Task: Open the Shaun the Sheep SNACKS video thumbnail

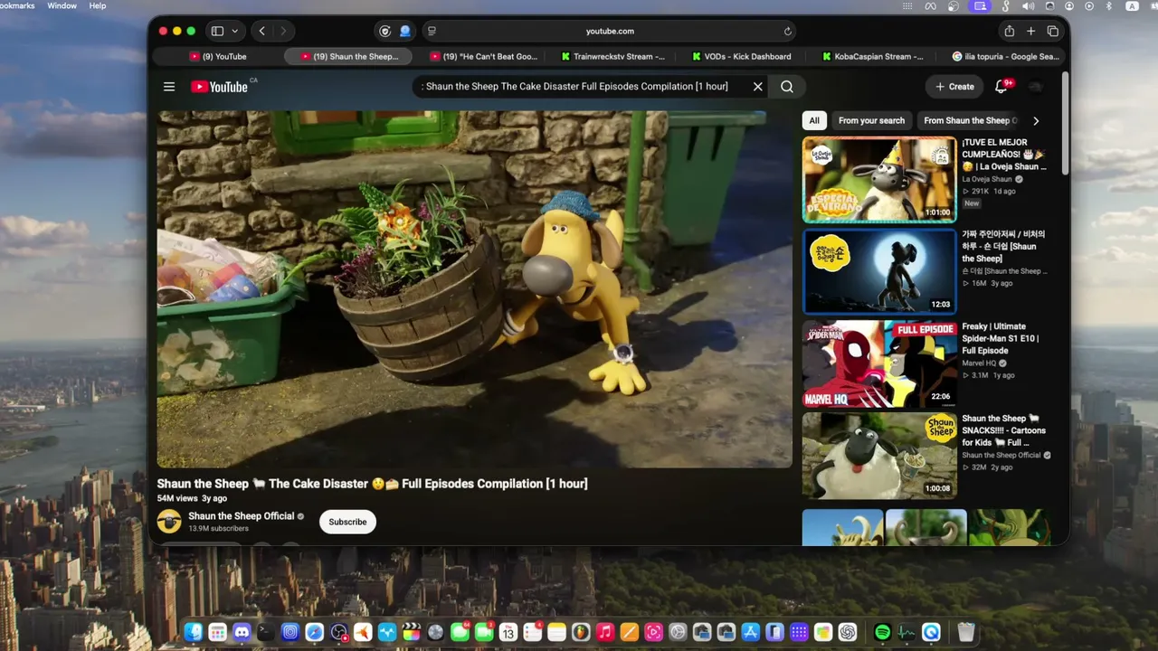Action: tap(879, 456)
